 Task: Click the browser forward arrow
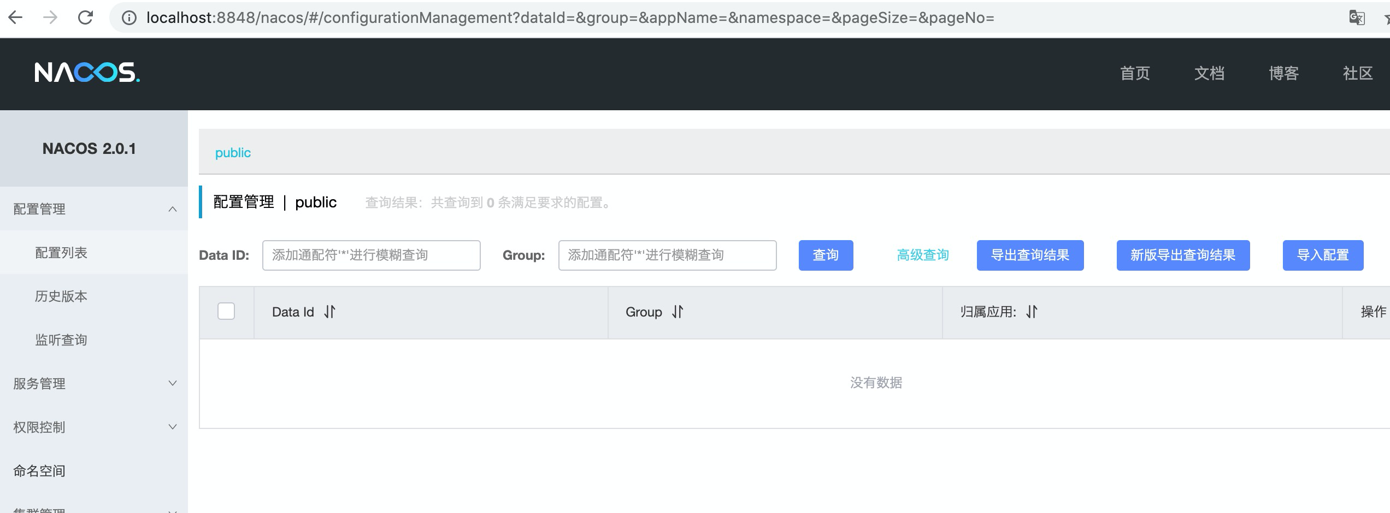(50, 18)
